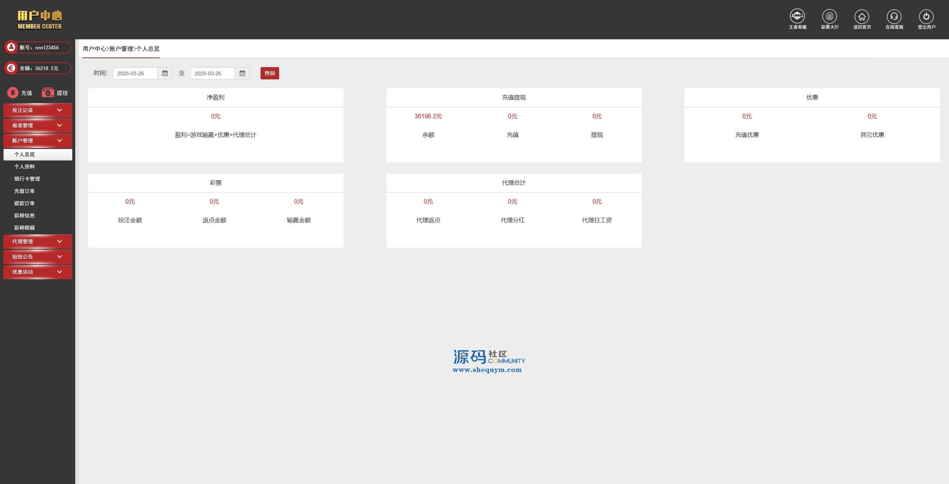
Task: Open calendar picker for start date
Action: 165,73
